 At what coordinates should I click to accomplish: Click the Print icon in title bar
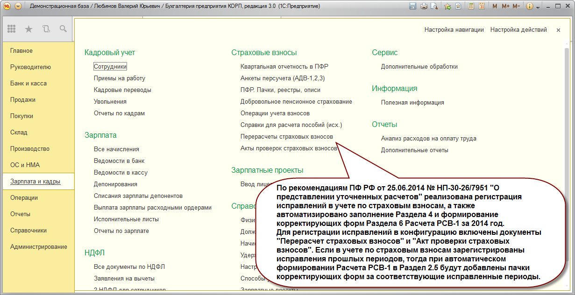[424, 6]
